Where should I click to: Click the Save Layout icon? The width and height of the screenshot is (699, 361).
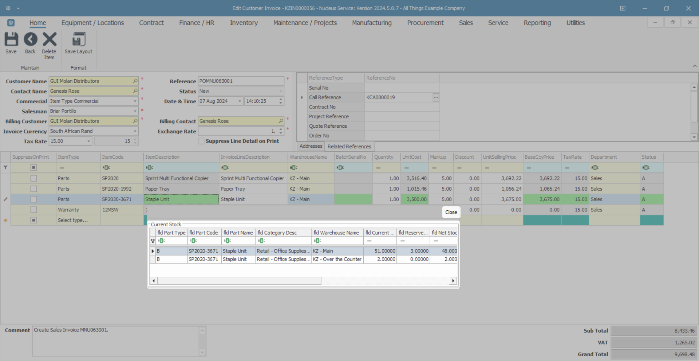(x=78, y=40)
